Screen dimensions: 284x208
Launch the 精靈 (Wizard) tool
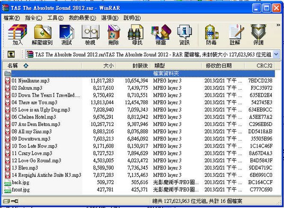(x=161, y=35)
